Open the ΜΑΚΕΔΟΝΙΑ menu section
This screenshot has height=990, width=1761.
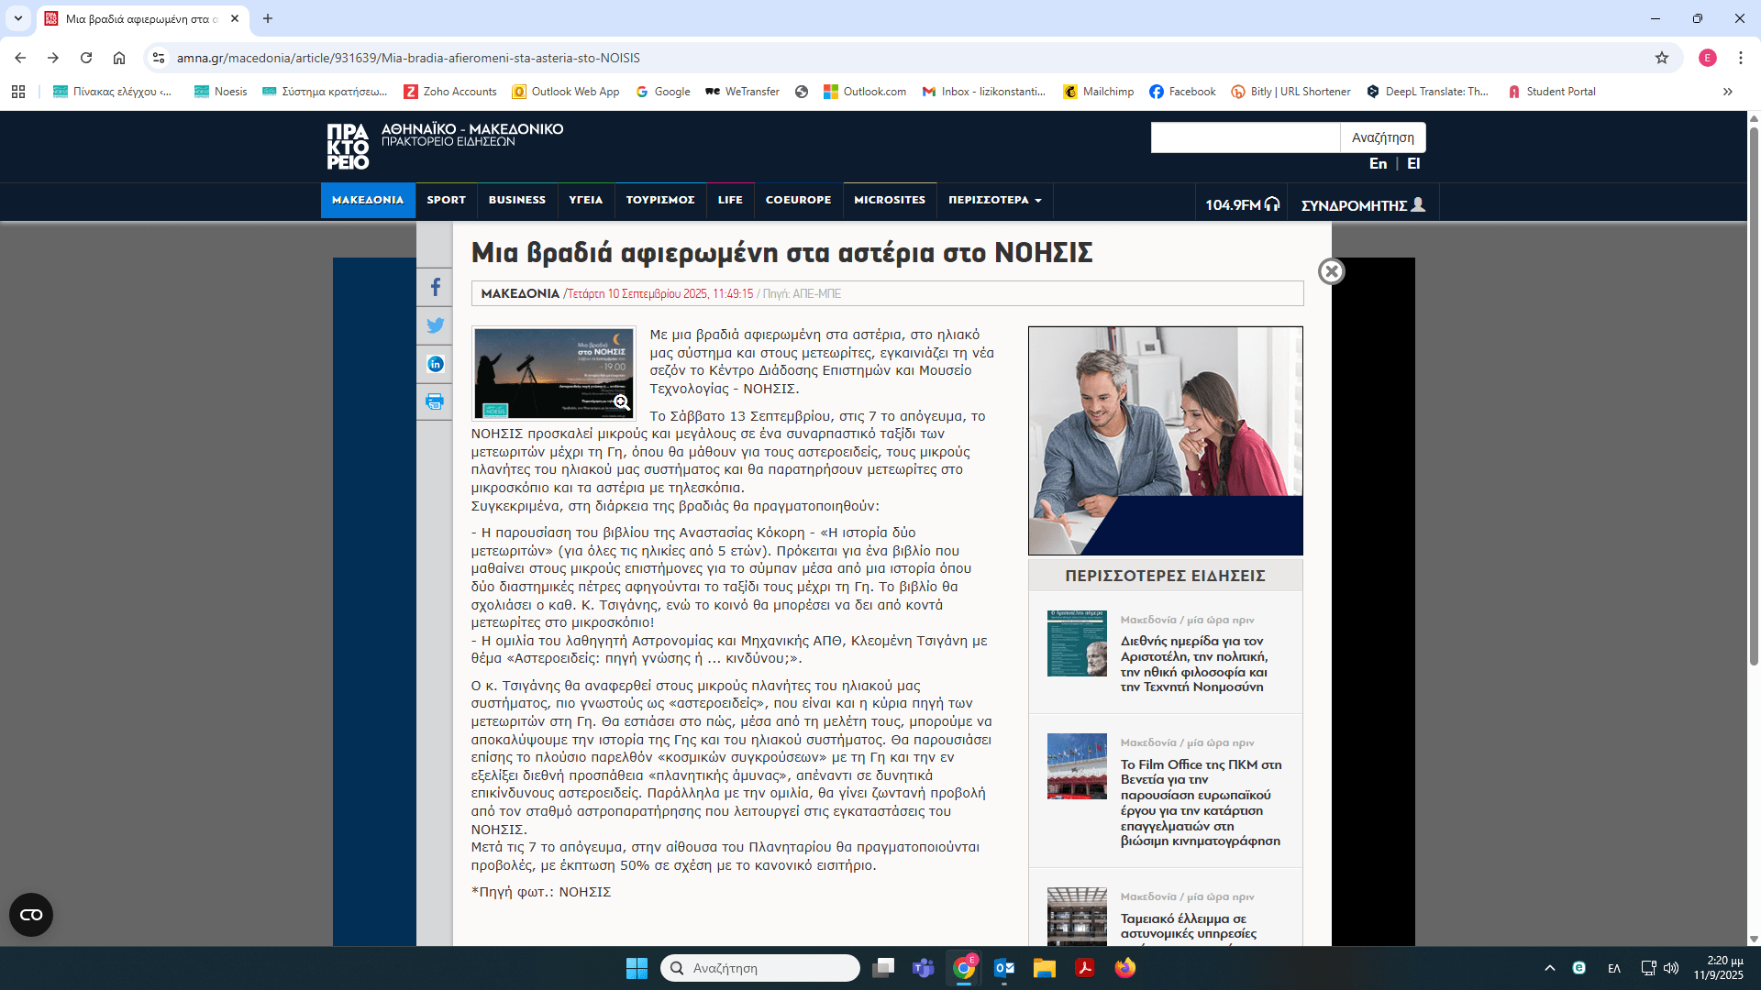368,200
